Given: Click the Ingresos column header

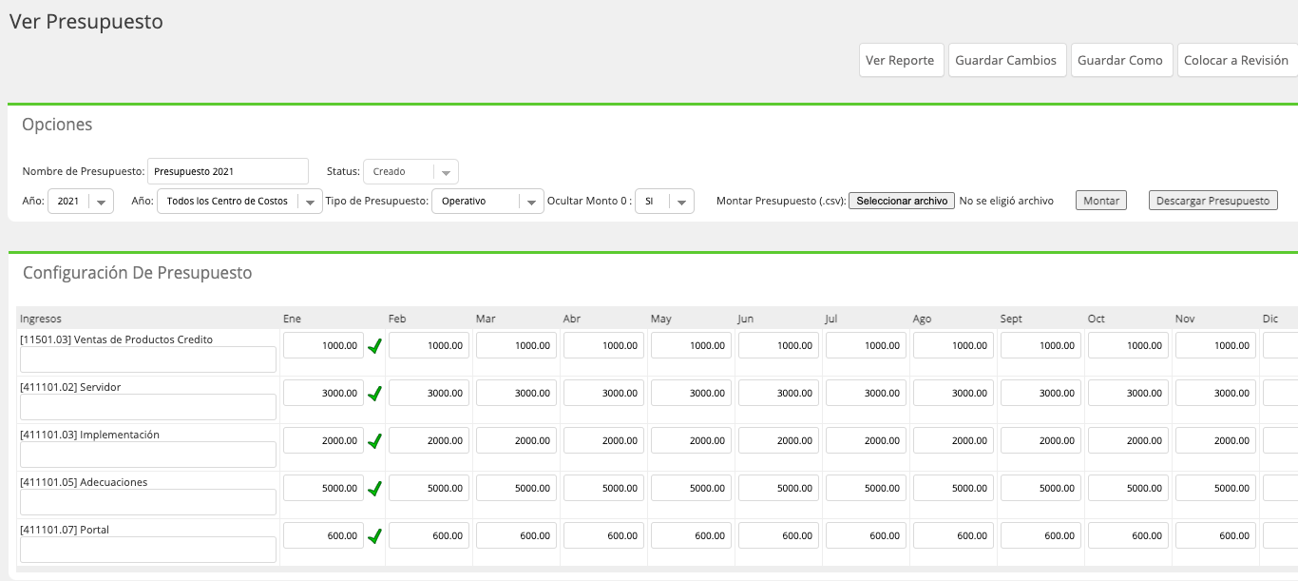Looking at the screenshot, I should click(x=41, y=319).
